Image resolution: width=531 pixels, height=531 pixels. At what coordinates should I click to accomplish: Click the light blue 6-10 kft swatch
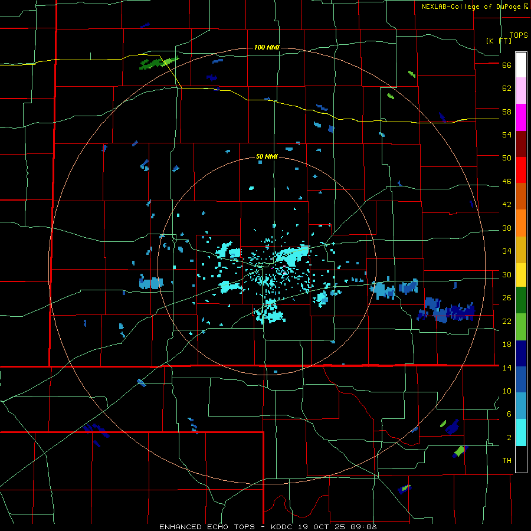[521, 406]
